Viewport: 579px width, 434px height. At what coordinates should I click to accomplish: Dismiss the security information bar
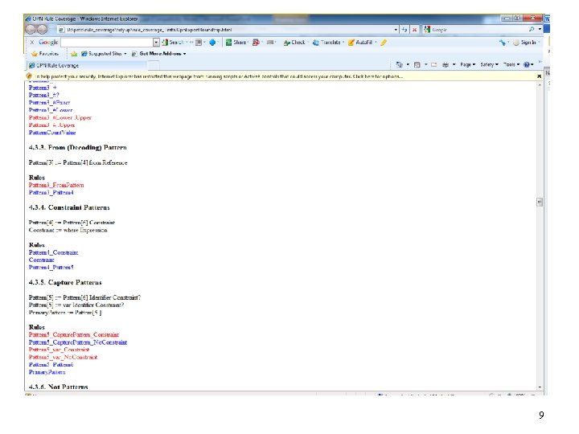coord(539,76)
